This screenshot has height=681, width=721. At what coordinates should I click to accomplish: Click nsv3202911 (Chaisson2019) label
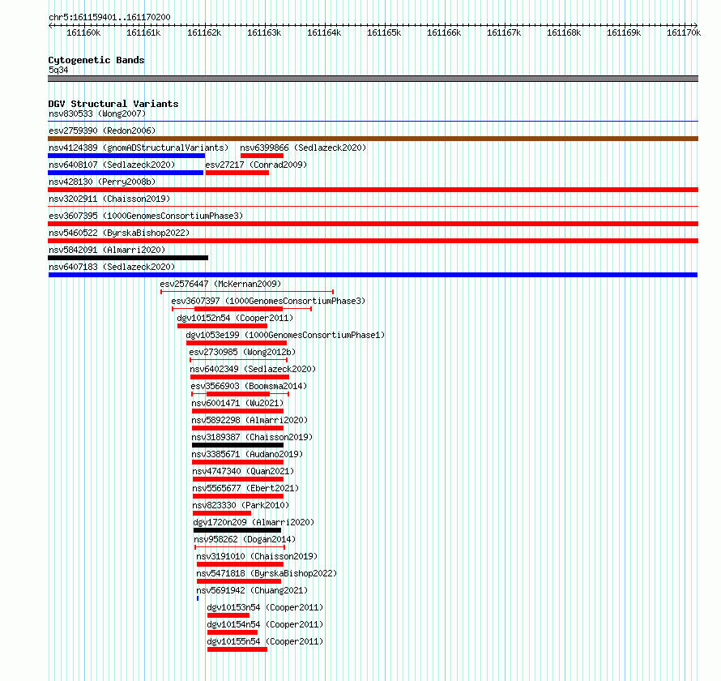(109, 199)
